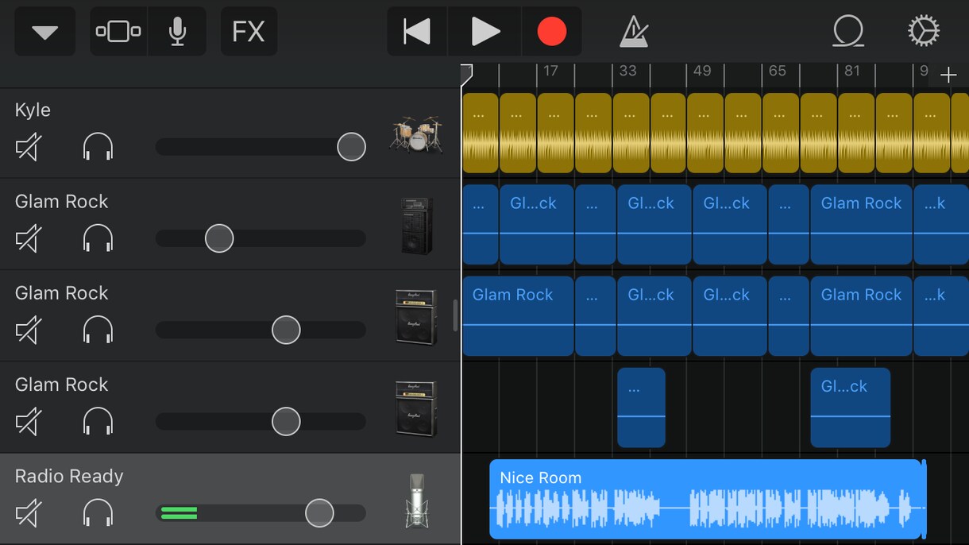Select the Kyle track name

pos(33,110)
